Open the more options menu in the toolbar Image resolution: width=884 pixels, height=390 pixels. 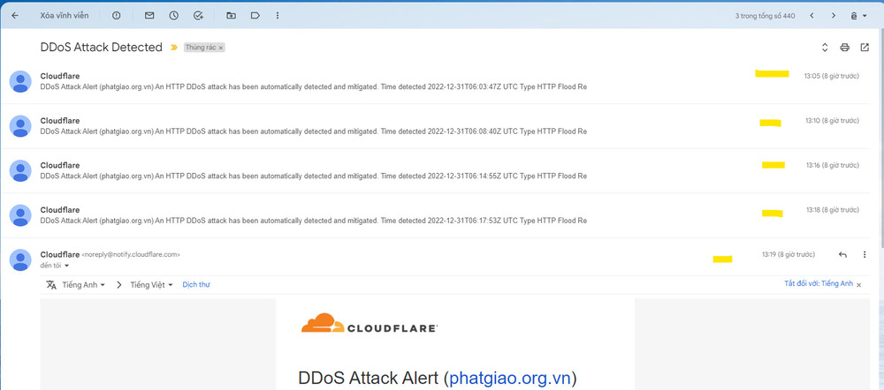tap(278, 16)
